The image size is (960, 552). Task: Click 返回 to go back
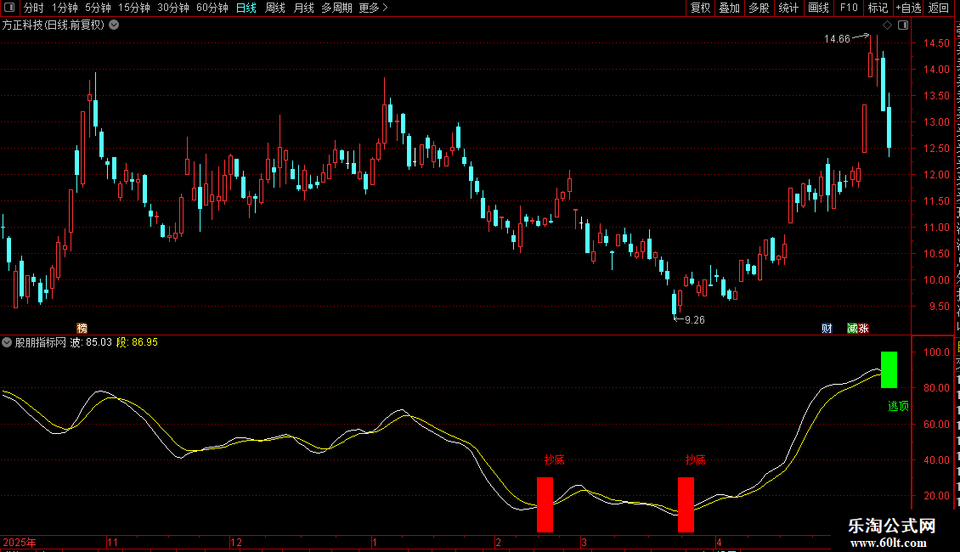tap(939, 8)
